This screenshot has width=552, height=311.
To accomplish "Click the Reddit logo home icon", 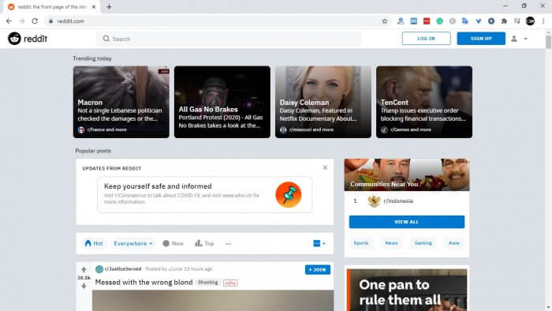I will point(14,39).
